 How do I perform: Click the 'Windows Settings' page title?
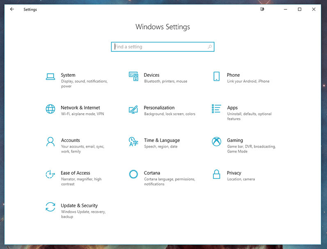162,27
